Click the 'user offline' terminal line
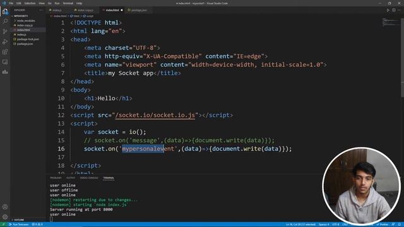This screenshot has width=404, height=227. pyautogui.click(x=64, y=190)
